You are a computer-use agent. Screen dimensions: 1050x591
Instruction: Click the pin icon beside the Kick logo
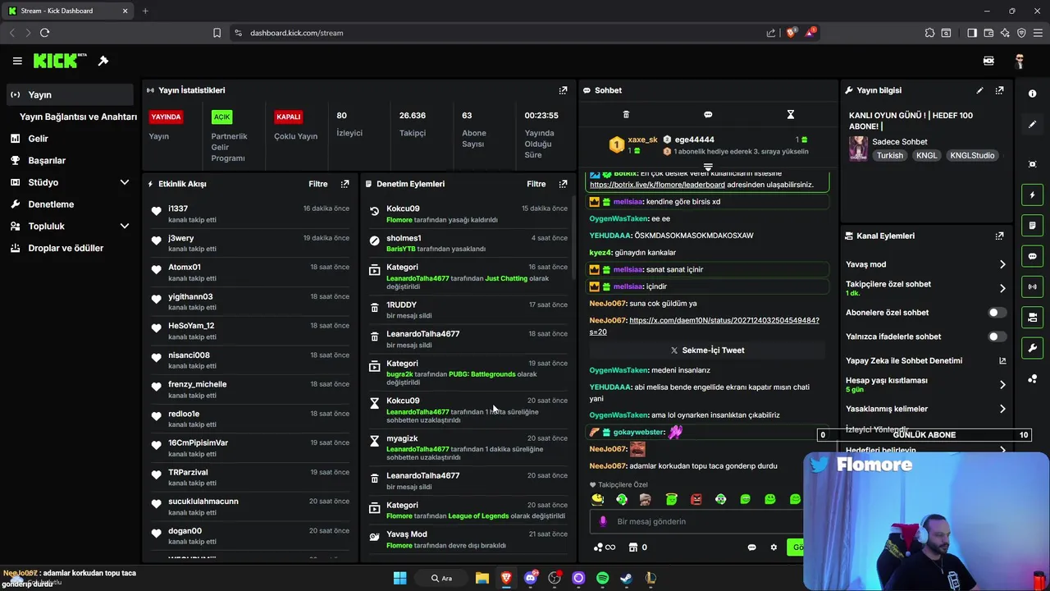(x=103, y=61)
